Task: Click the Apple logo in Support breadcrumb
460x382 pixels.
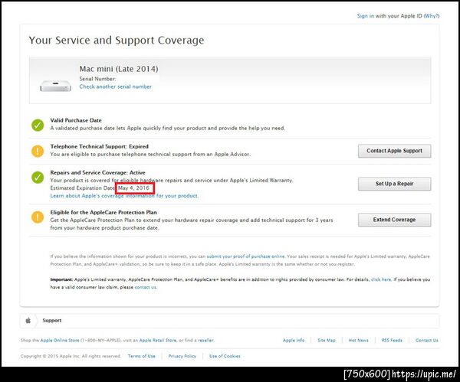Action: 28,321
